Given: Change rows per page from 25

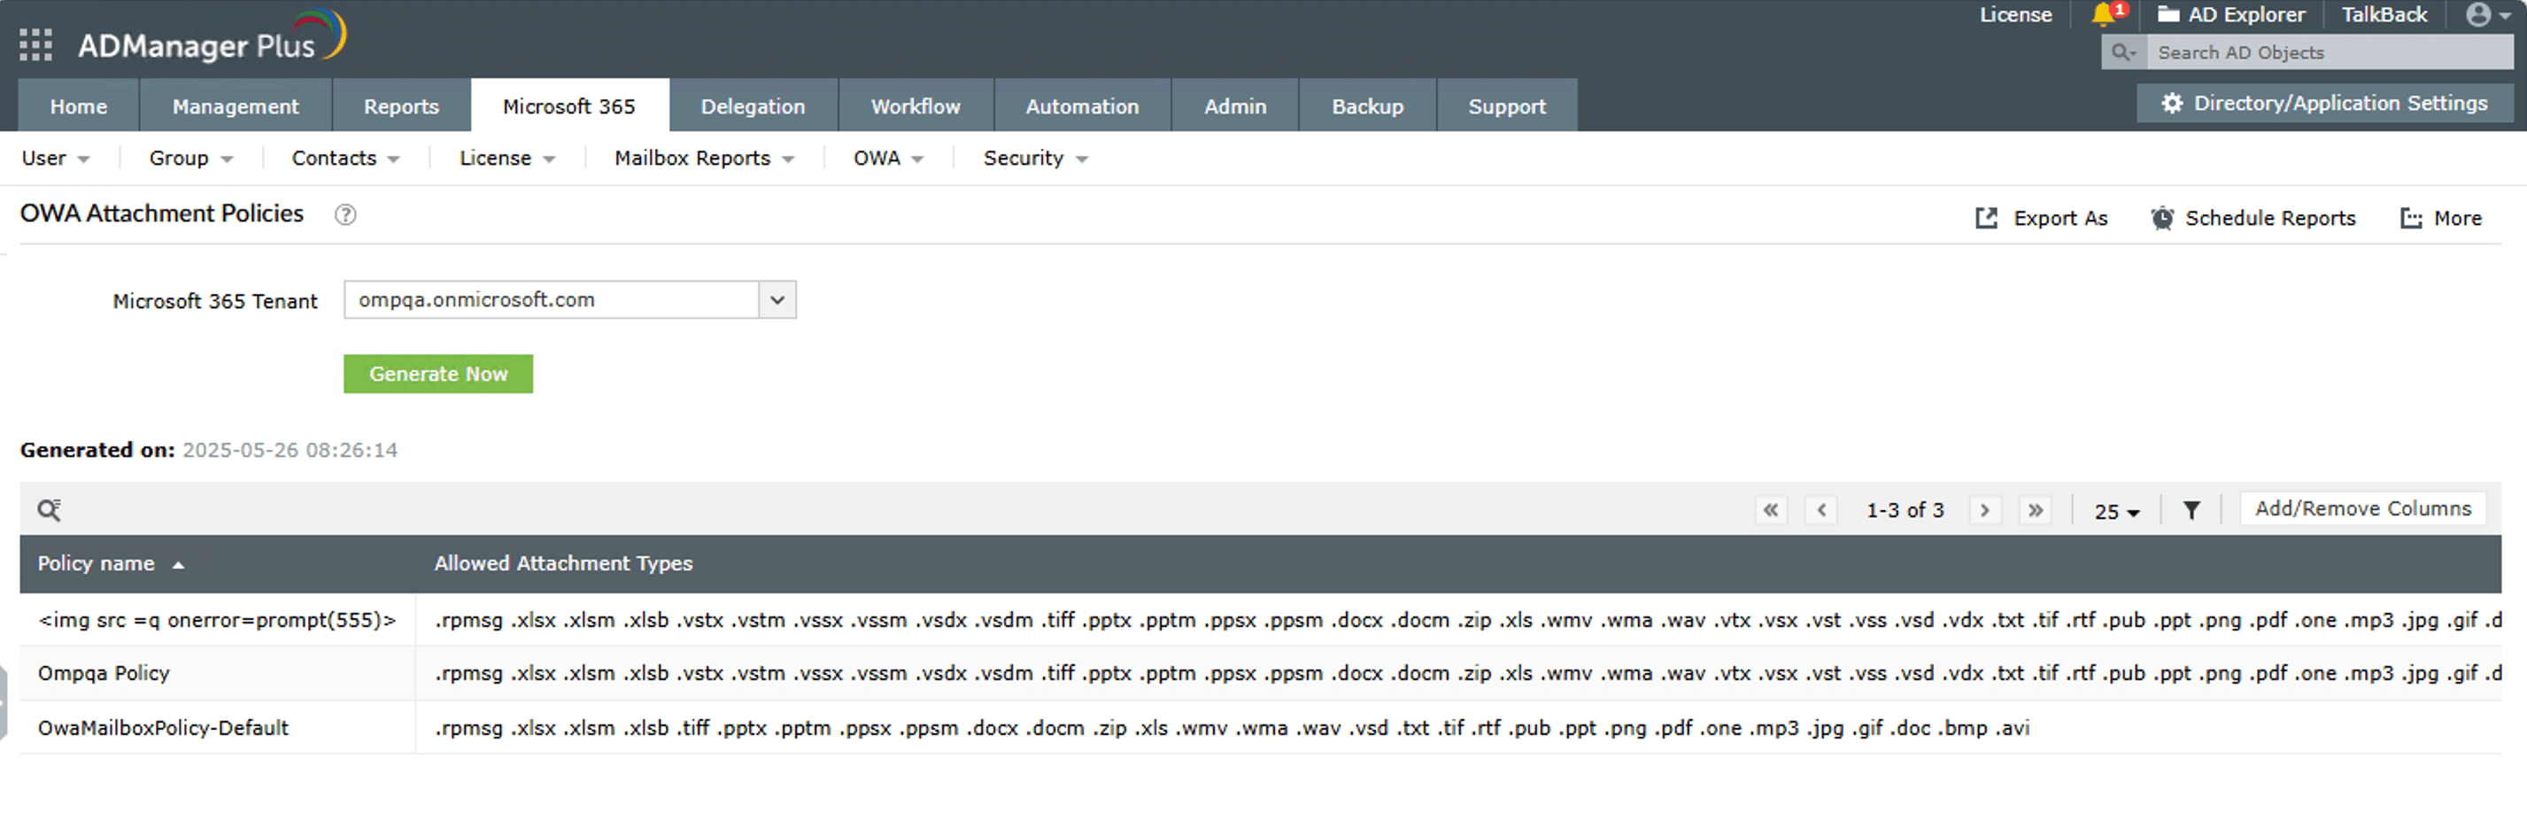Looking at the screenshot, I should pyautogui.click(x=2117, y=511).
